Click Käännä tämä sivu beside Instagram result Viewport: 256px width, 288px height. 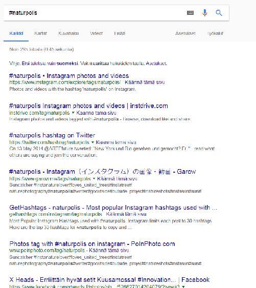(145, 82)
